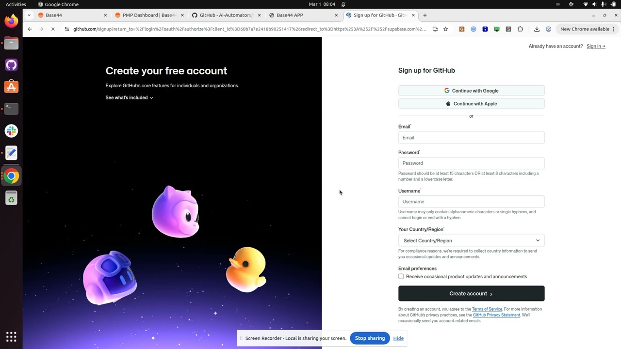
Task: Open the Text Editor dock icon
Action: [x=11, y=153]
